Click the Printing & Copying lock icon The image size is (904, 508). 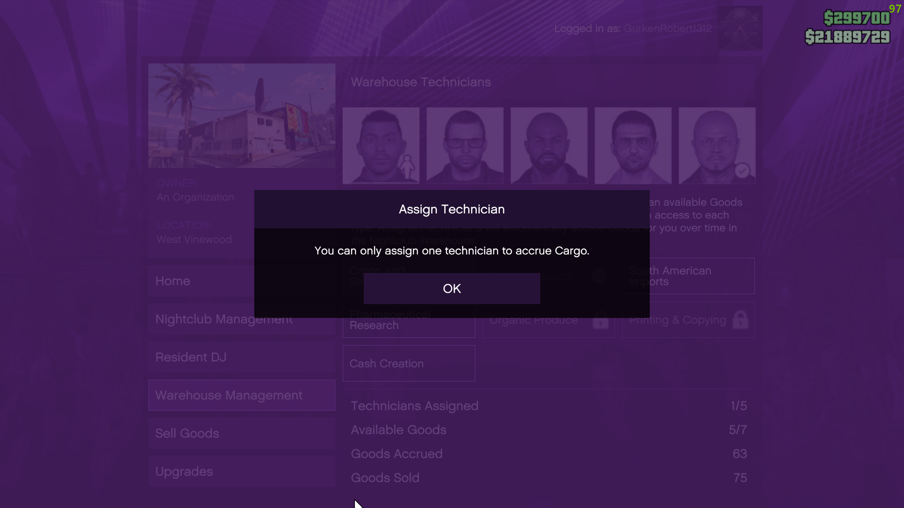point(740,320)
